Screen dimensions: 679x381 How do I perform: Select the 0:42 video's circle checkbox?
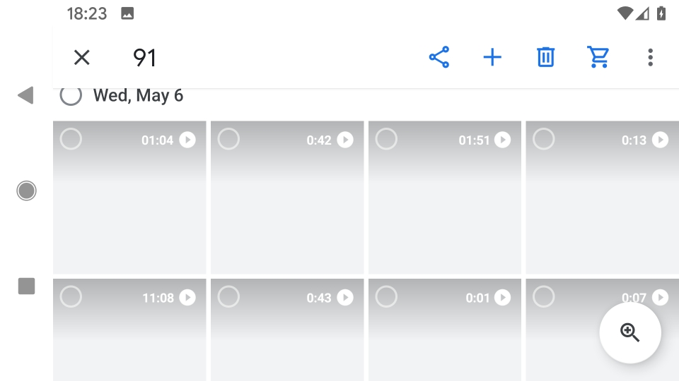228,139
